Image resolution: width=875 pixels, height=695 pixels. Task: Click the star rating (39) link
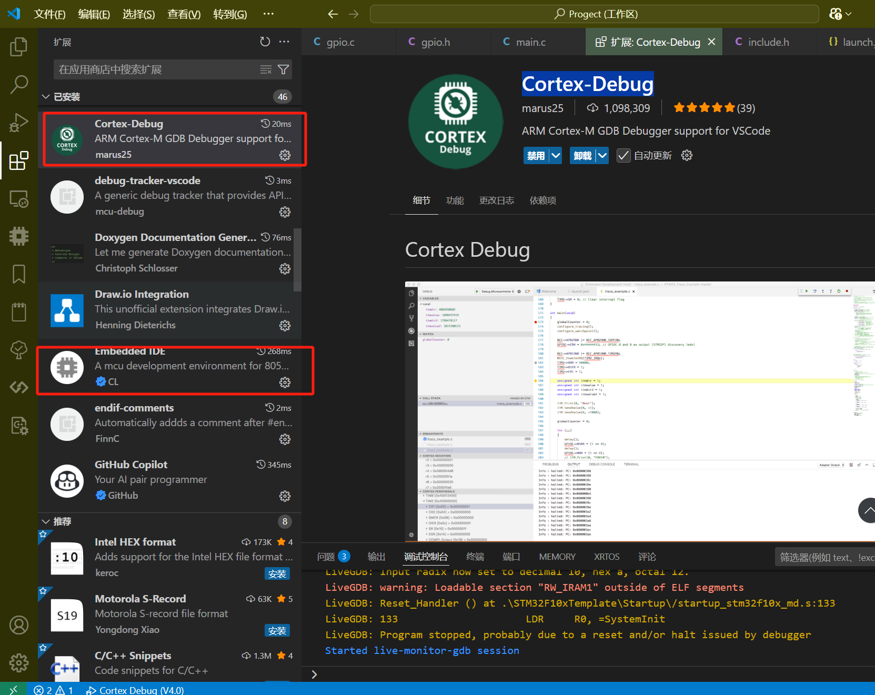click(x=714, y=108)
